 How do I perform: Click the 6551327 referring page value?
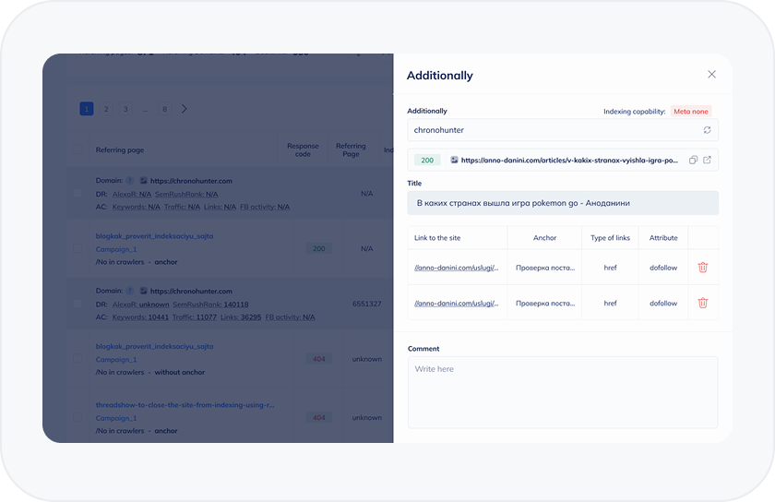pos(367,304)
